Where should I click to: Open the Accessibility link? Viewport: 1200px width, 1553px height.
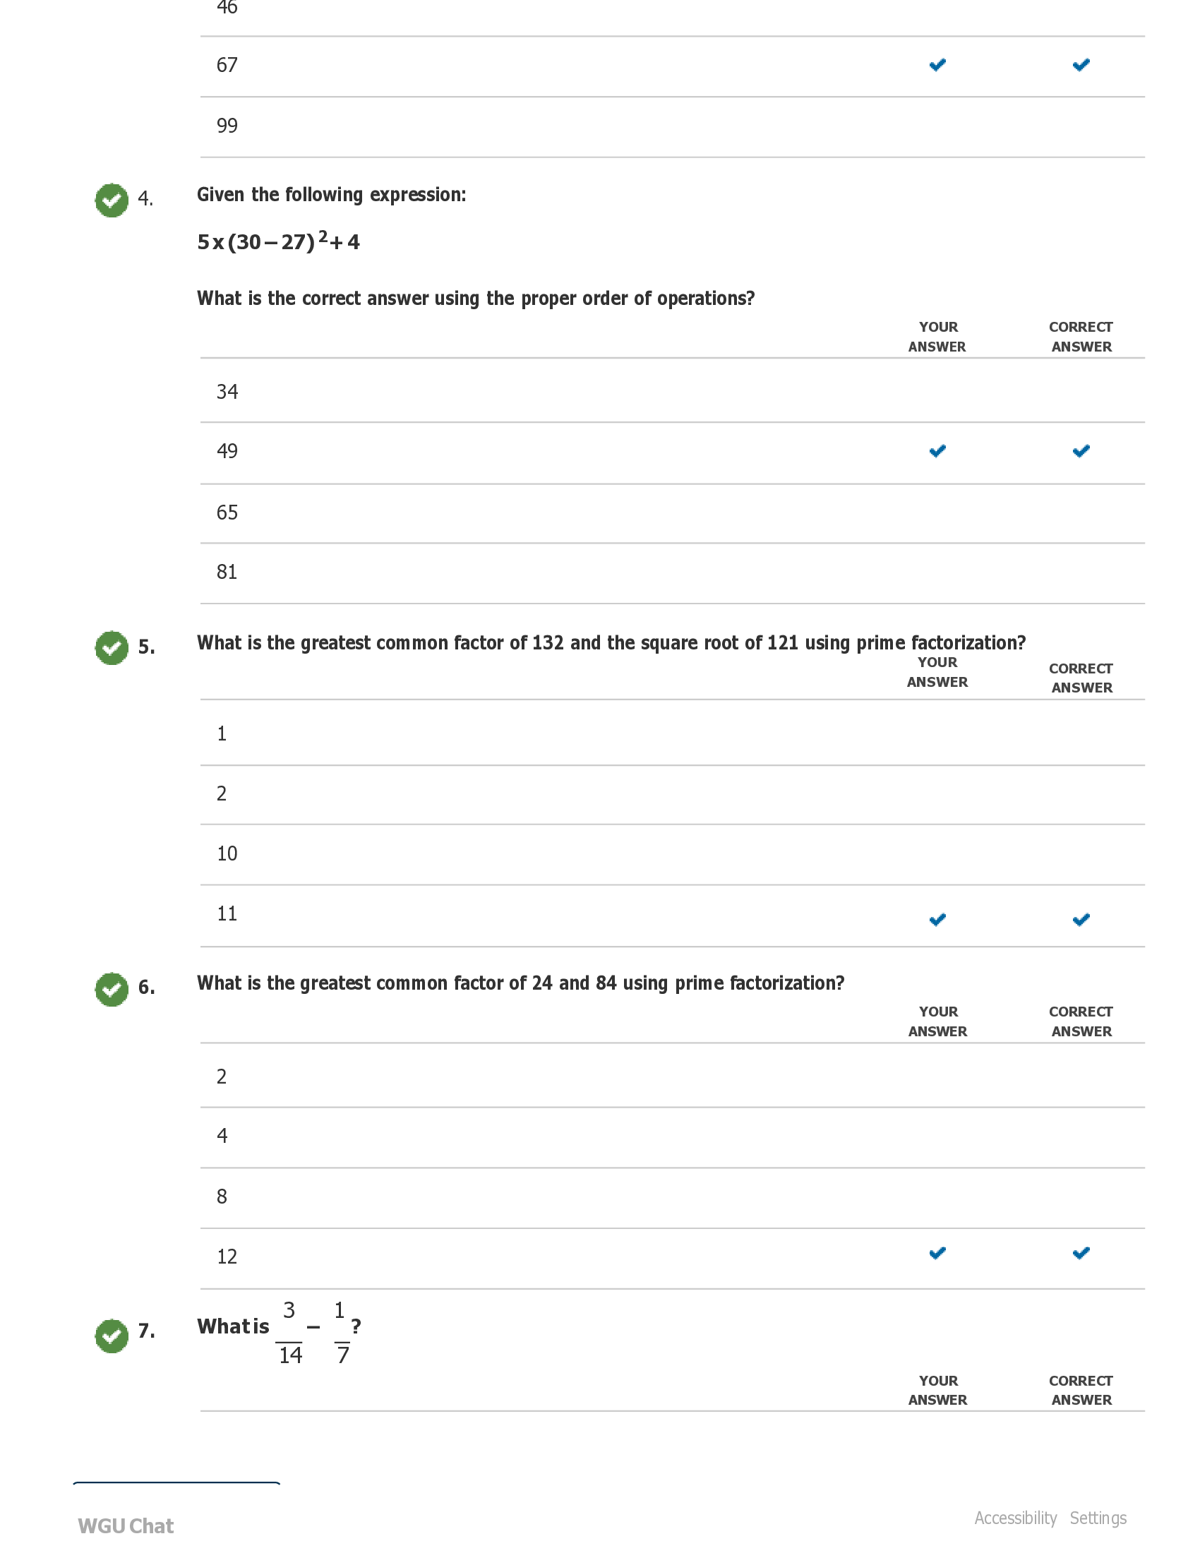(x=1014, y=1518)
